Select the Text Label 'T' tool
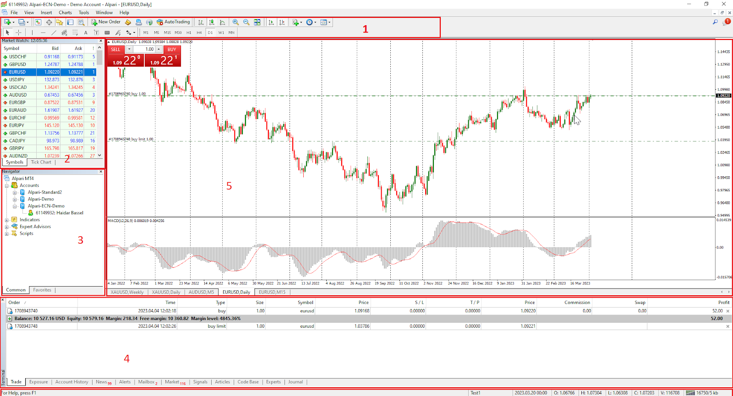Image resolution: width=733 pixels, height=396 pixels. (x=96, y=33)
